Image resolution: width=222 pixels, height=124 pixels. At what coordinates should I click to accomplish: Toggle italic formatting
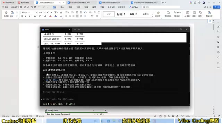pyautogui.click(x=26, y=16)
